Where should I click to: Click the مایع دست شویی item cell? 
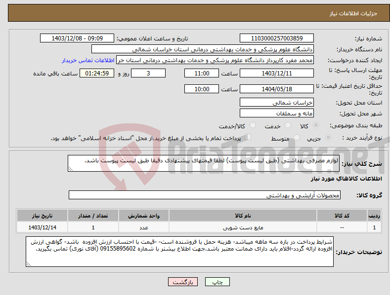click(243, 227)
